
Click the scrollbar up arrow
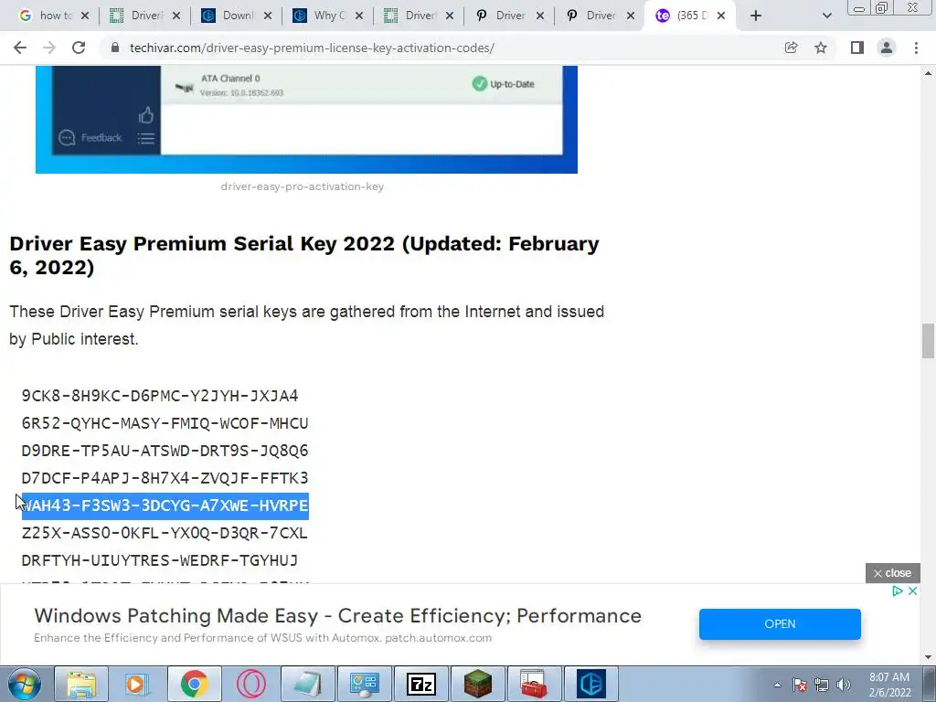[928, 74]
